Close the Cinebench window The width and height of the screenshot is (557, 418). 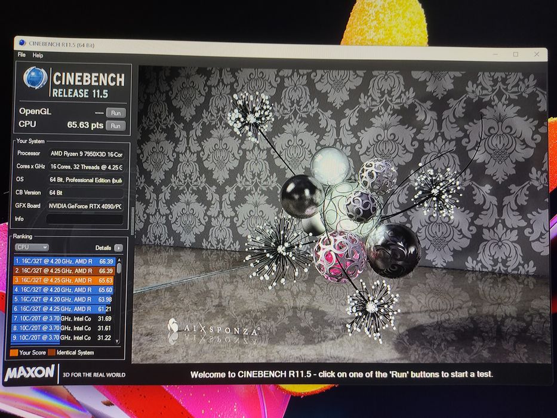point(537,54)
